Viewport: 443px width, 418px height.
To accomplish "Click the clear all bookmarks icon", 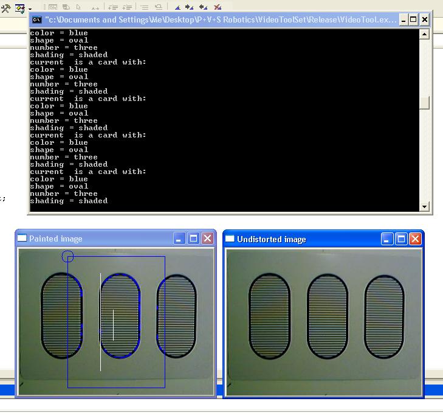I will pyautogui.click(x=218, y=7).
